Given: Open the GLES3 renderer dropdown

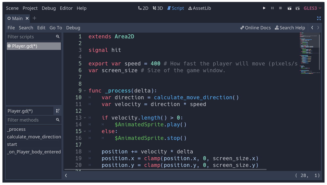Looking at the screenshot, I should tap(312, 8).
